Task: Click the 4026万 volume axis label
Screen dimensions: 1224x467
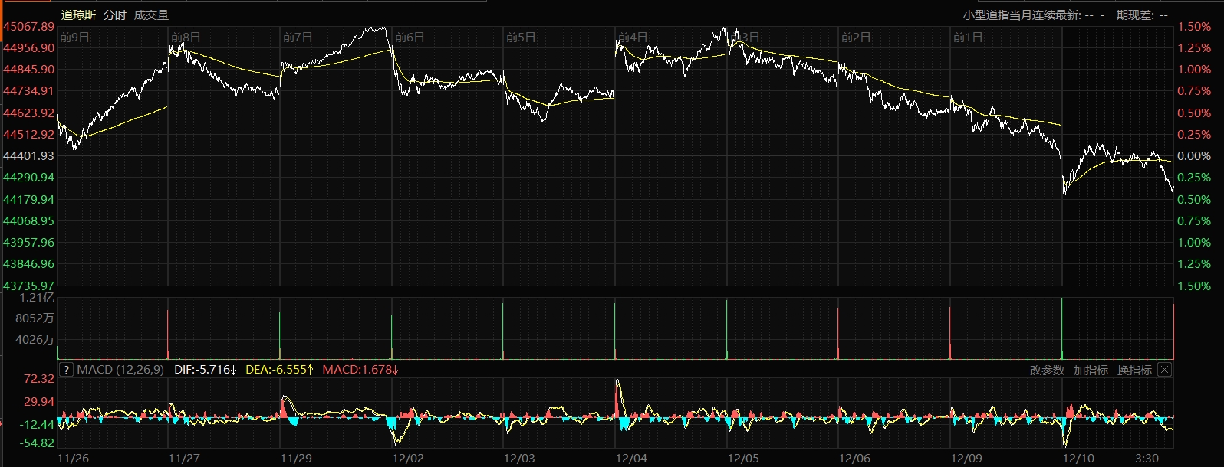Action: [35, 339]
